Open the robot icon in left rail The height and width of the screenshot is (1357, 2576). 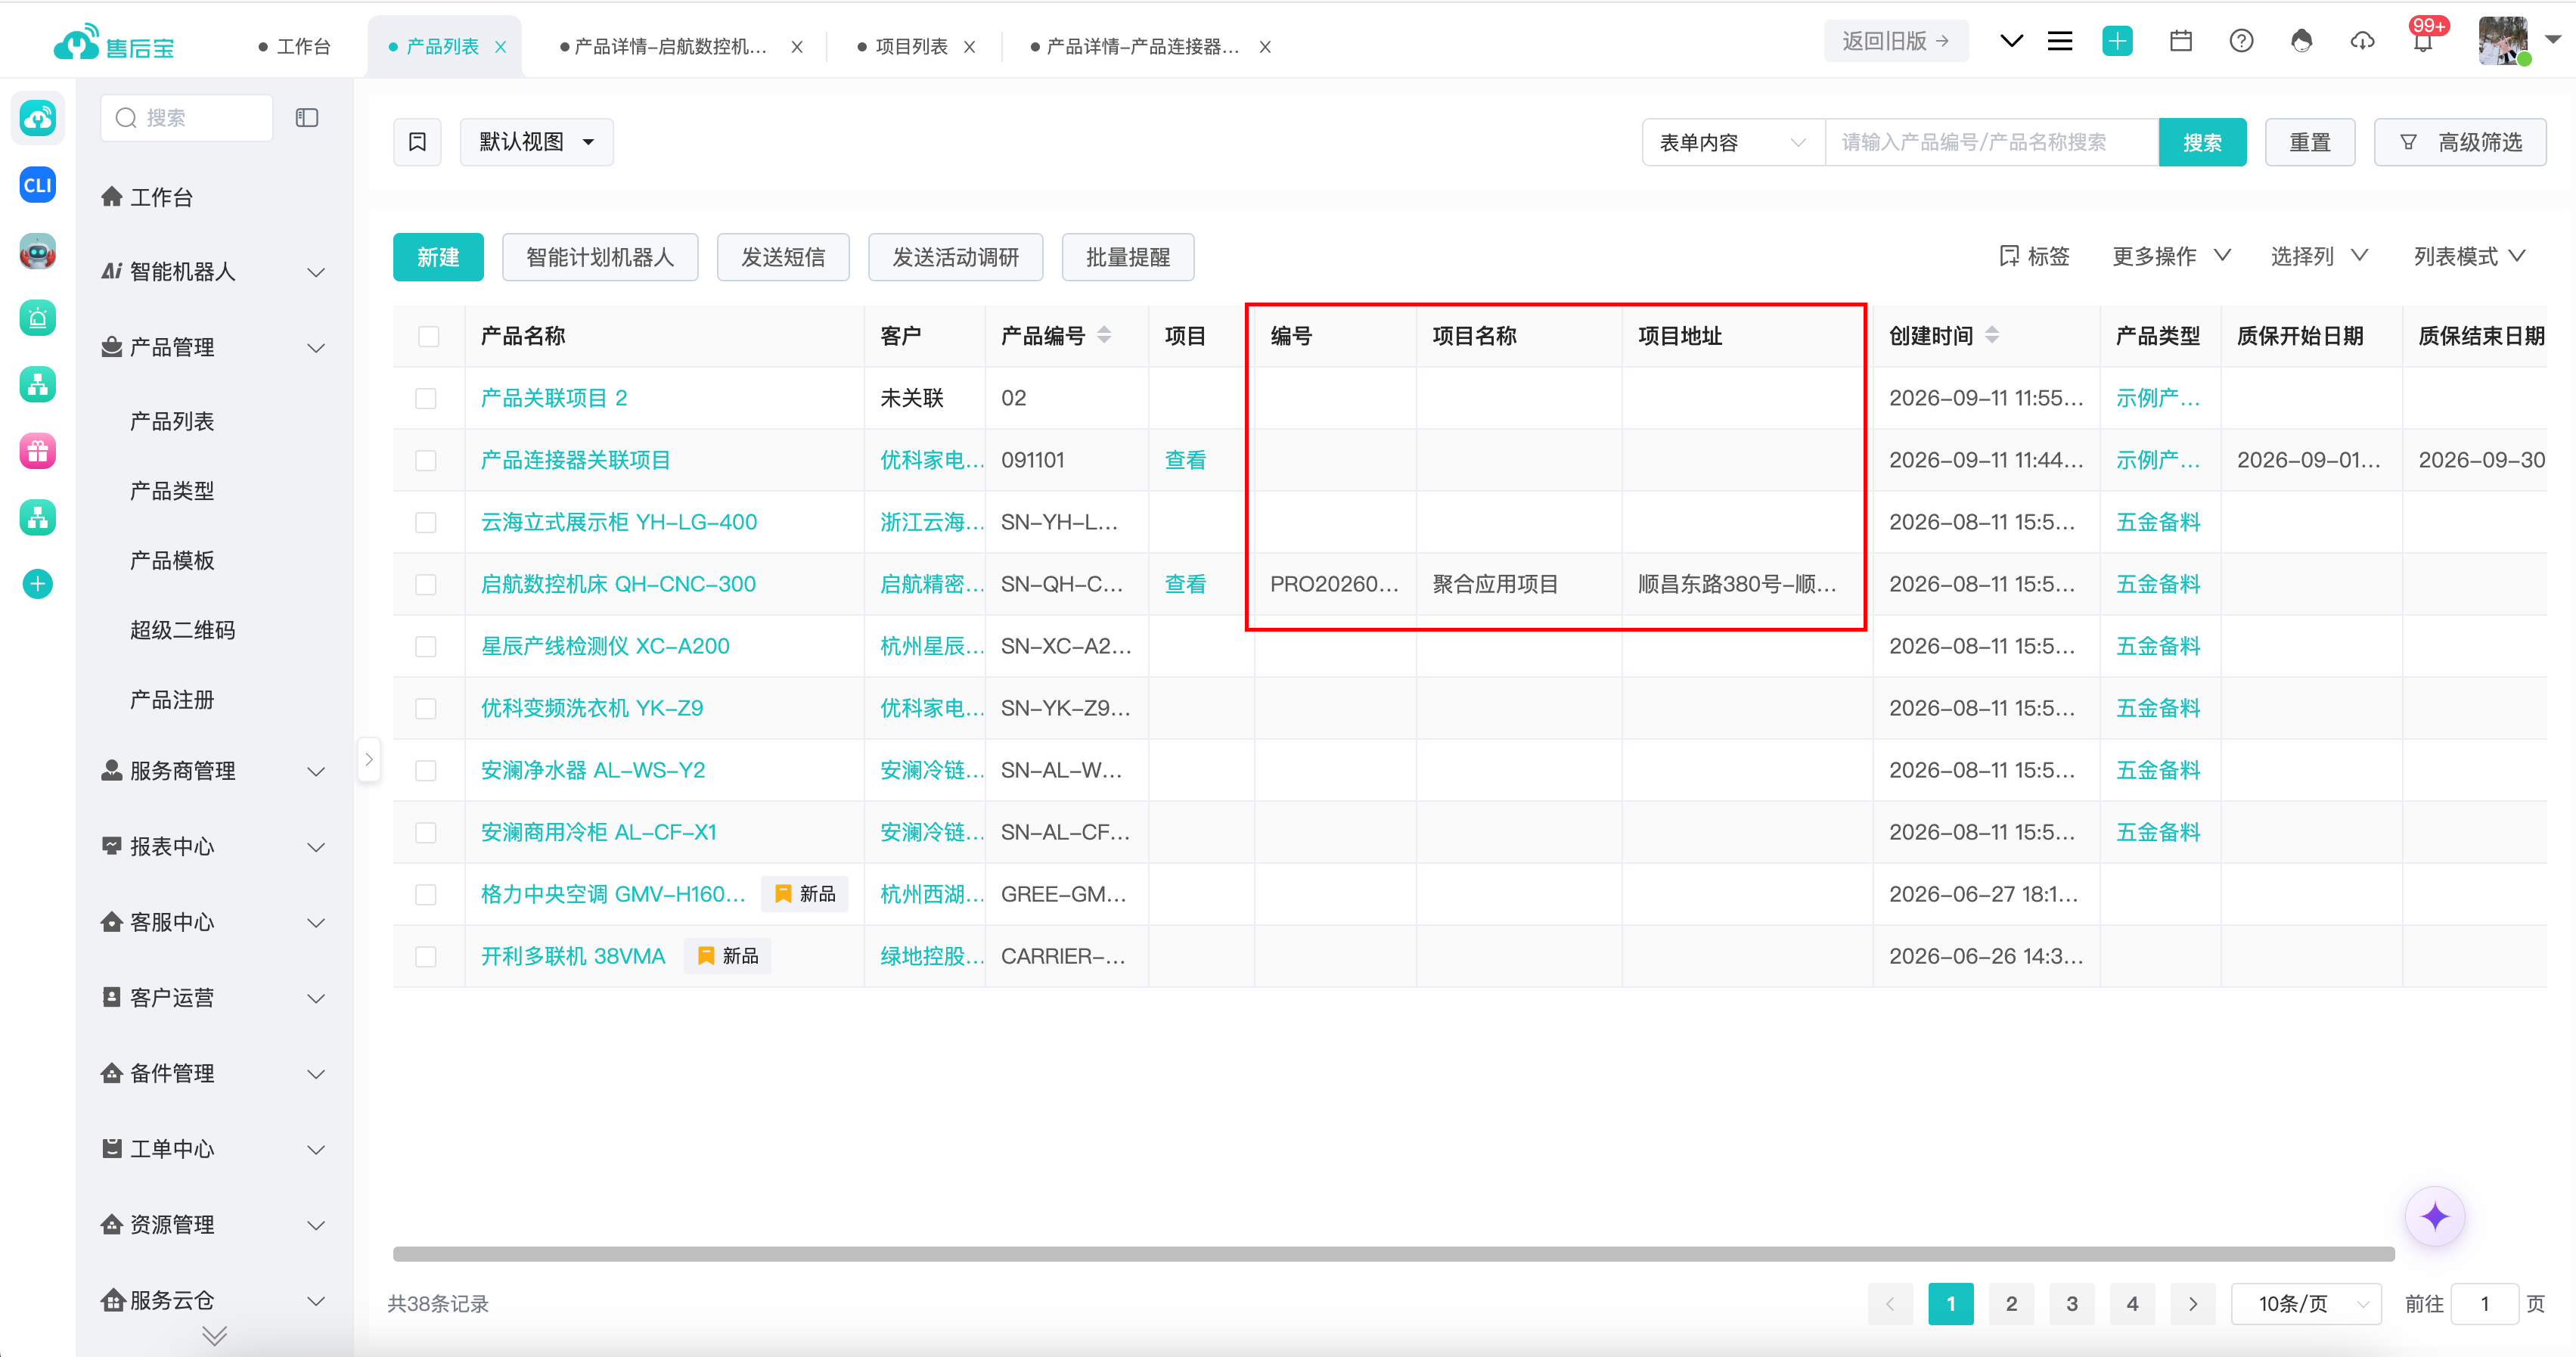pos(38,251)
